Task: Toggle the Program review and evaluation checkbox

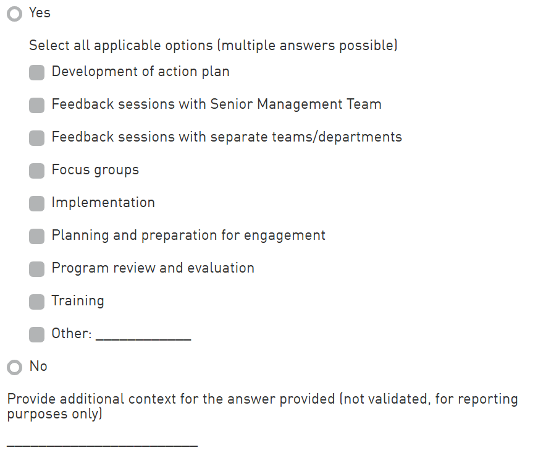Action: (37, 269)
